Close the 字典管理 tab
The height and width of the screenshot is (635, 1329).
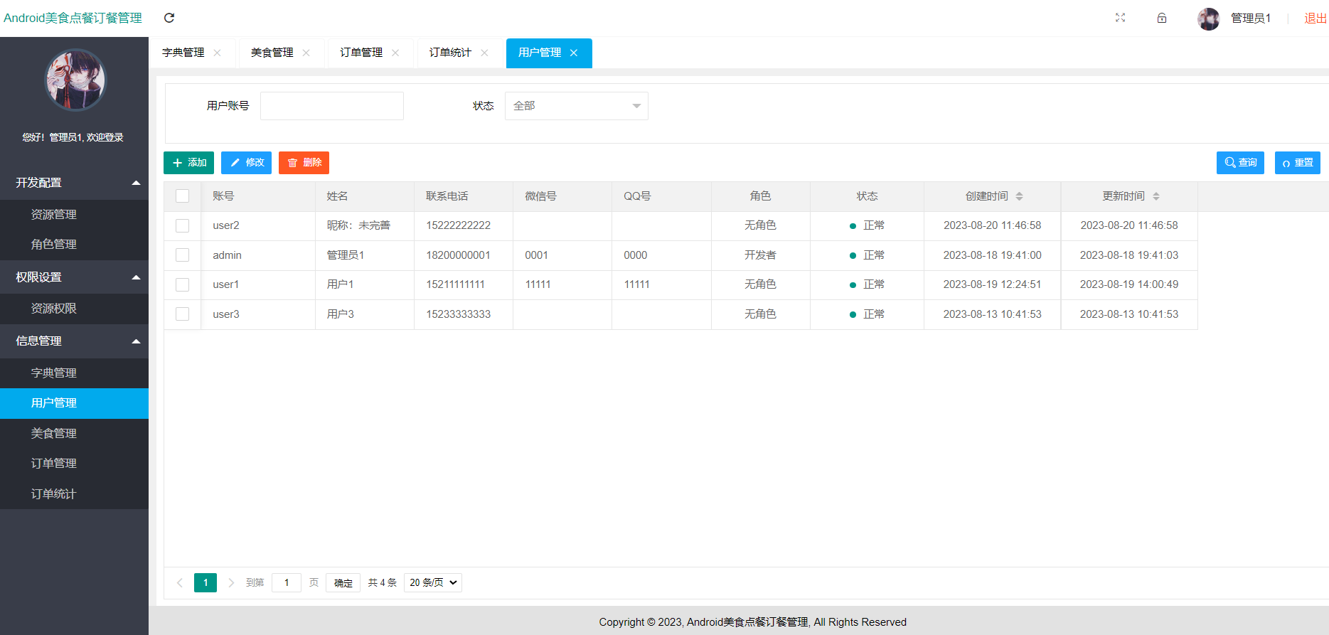click(x=218, y=53)
